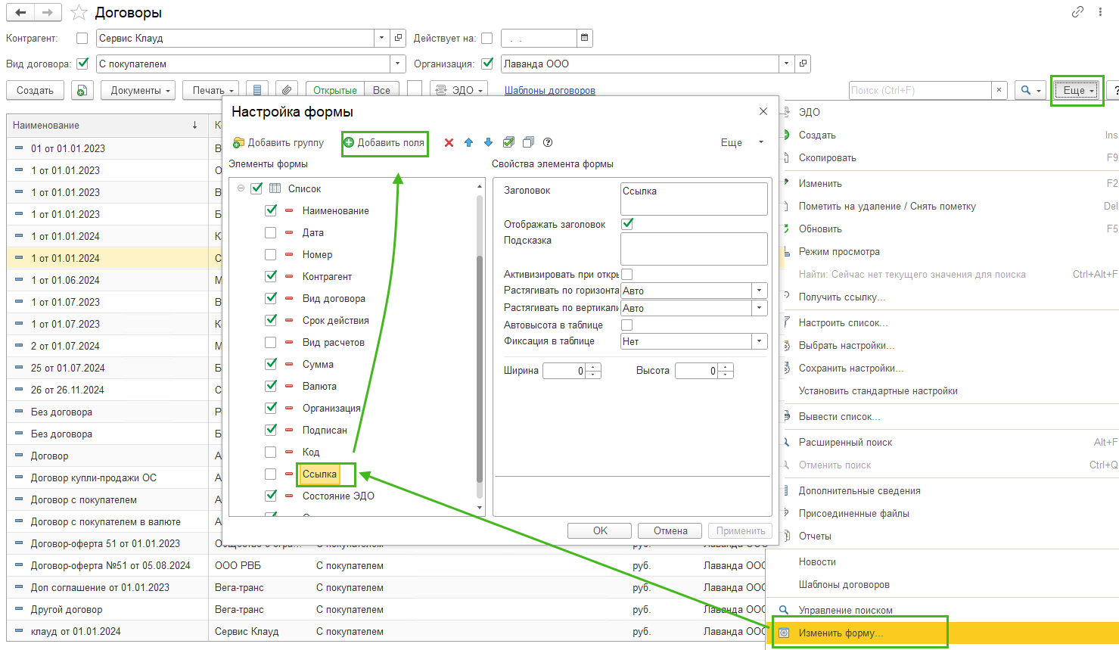Open the Документы dropdown button
The height and width of the screenshot is (650, 1119).
pos(139,90)
